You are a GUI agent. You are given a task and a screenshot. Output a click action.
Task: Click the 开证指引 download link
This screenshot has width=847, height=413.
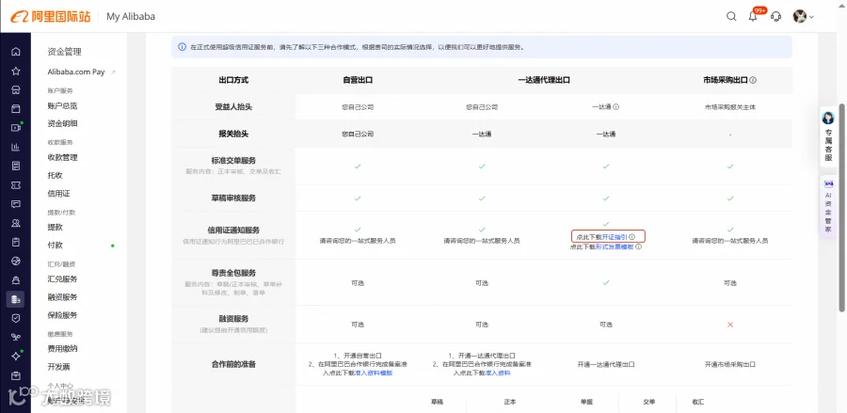[x=615, y=237]
